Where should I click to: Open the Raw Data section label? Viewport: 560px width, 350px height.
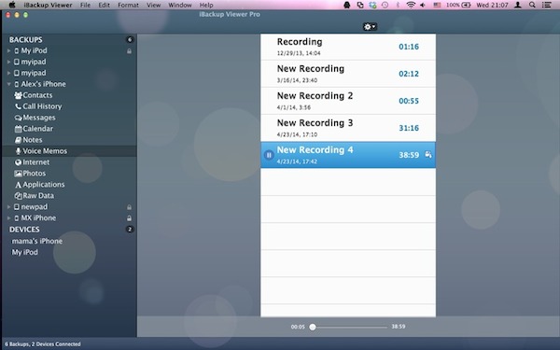tap(38, 196)
